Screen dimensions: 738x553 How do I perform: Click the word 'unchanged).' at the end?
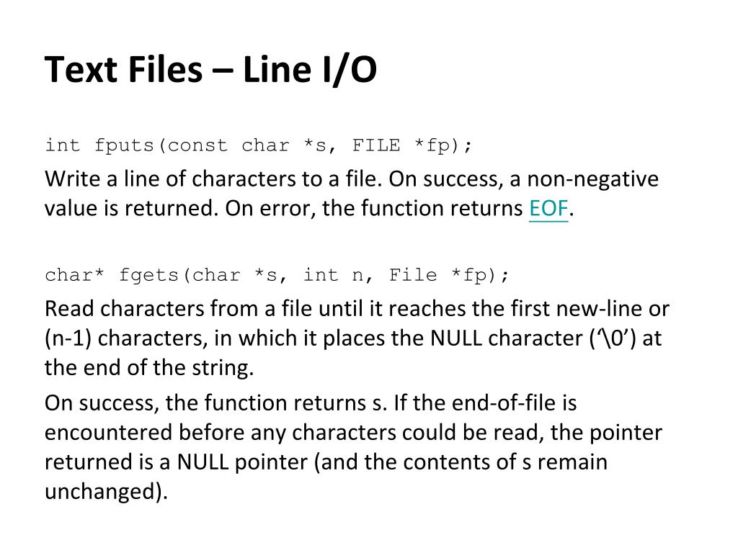[x=107, y=492]
